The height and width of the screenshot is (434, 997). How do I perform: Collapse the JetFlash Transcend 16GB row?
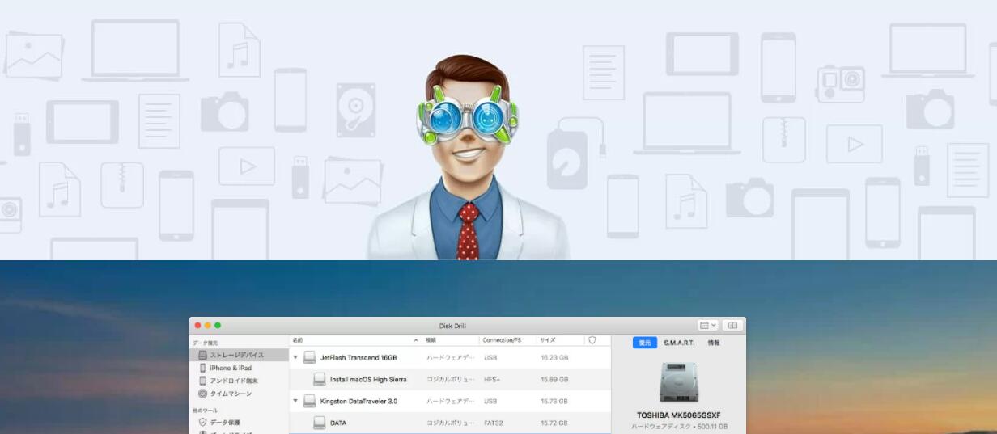coord(295,357)
